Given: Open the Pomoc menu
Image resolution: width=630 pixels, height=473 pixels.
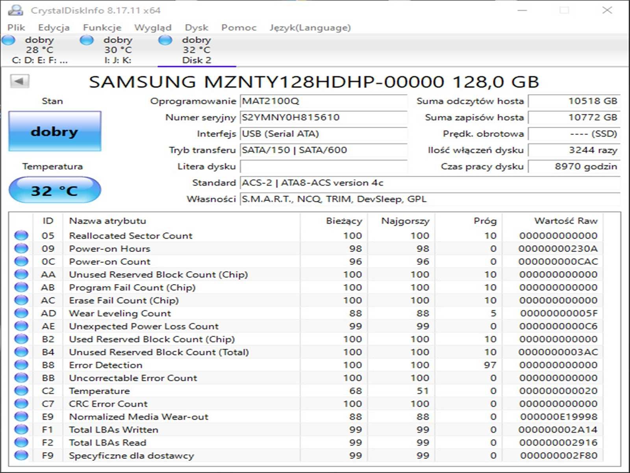Looking at the screenshot, I should pyautogui.click(x=239, y=28).
